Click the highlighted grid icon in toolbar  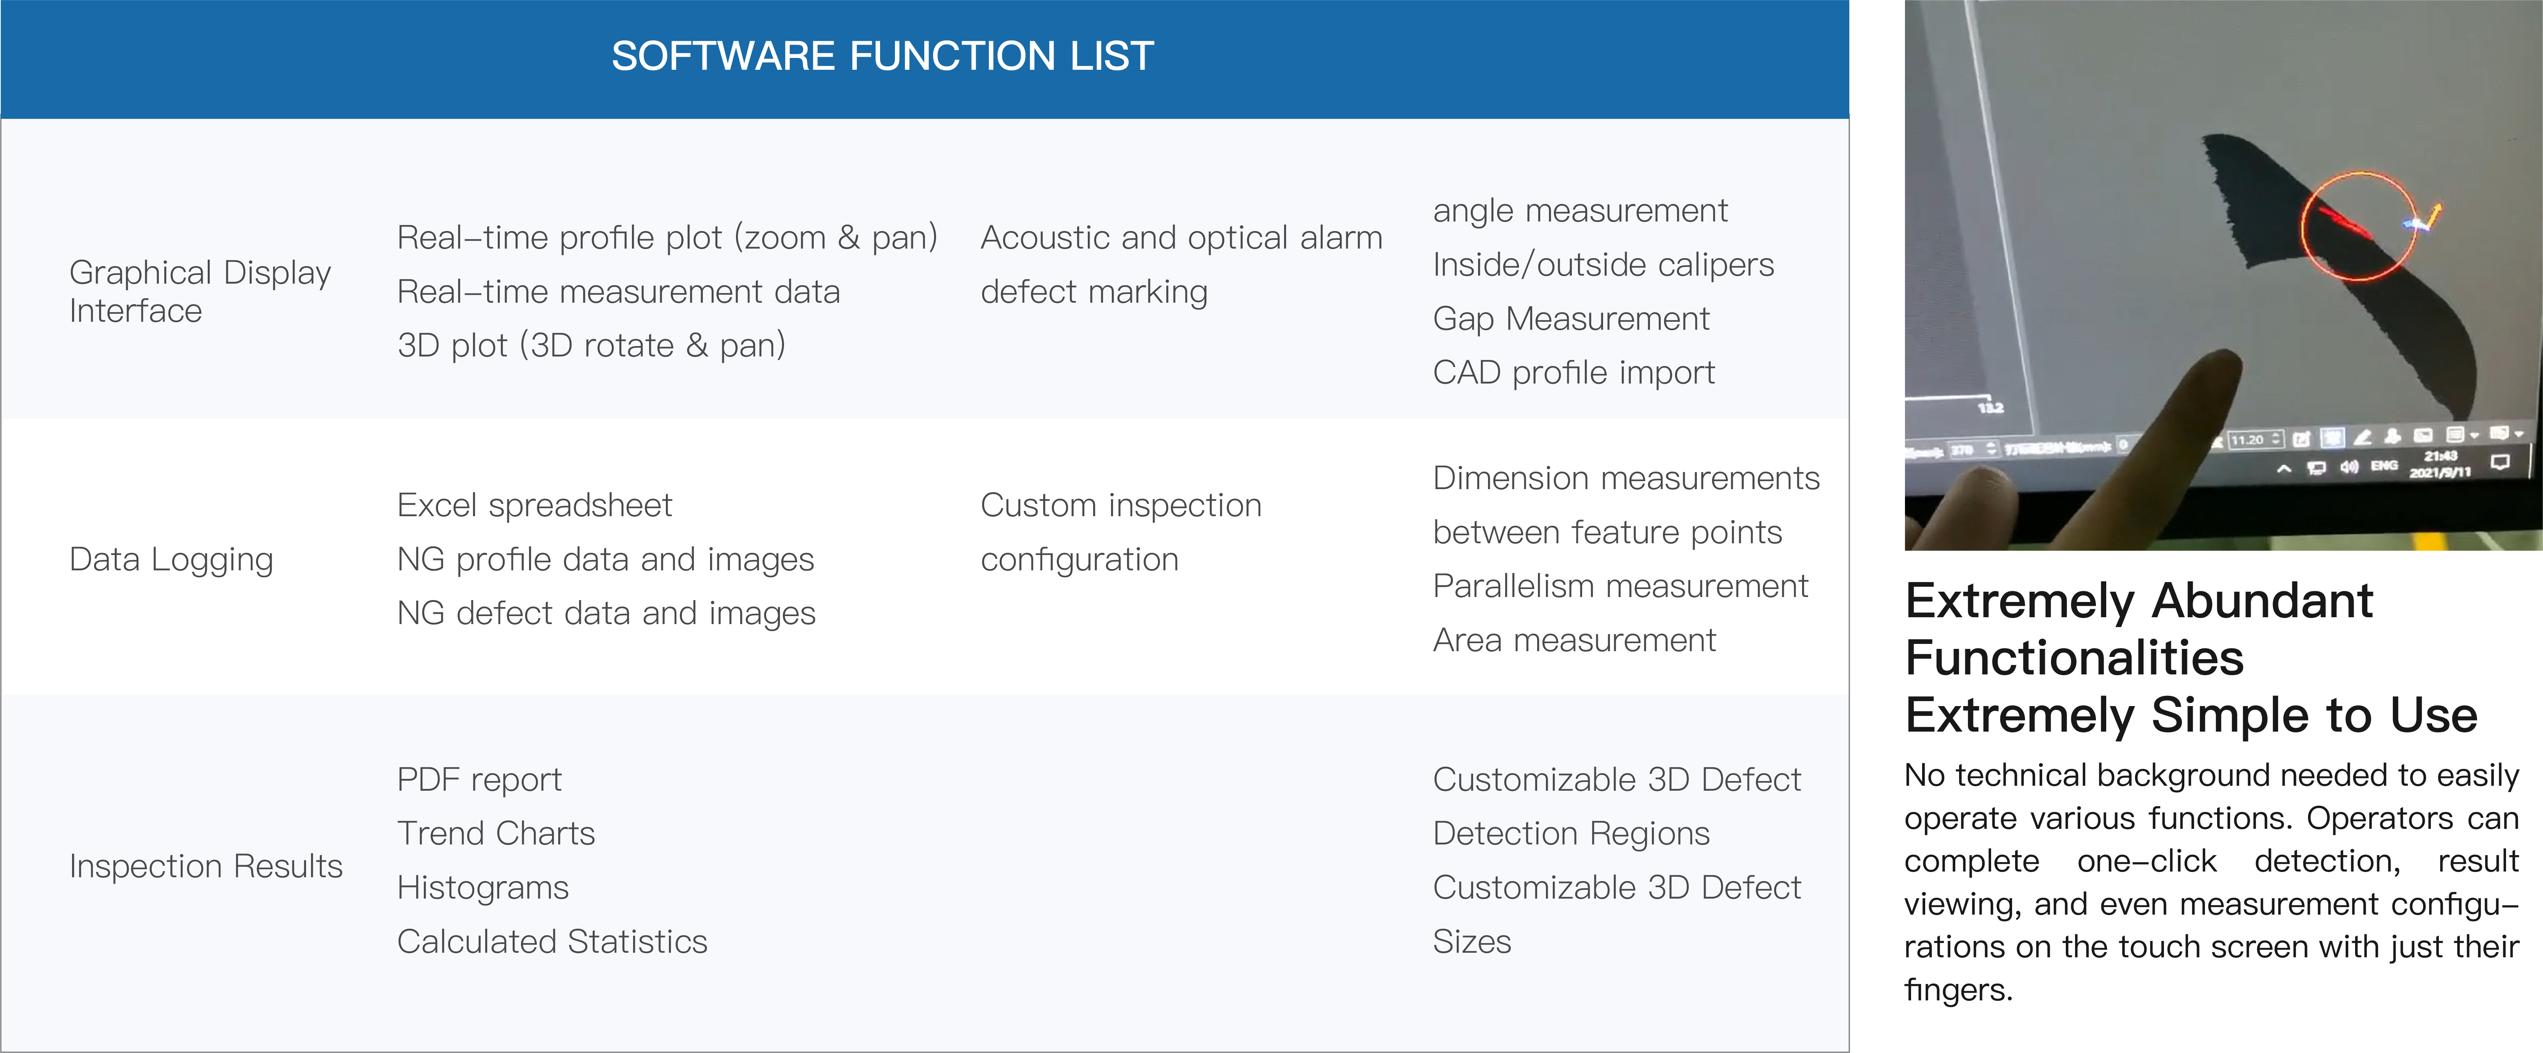click(x=2333, y=438)
